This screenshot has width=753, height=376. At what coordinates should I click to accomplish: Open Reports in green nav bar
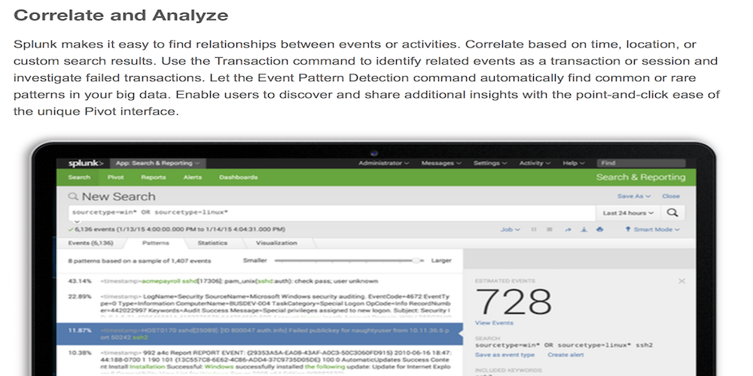154,177
